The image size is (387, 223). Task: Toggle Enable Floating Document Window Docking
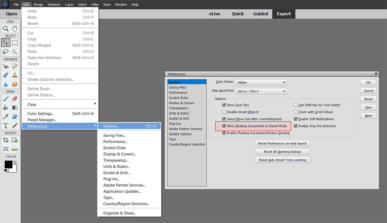pyautogui.click(x=224, y=133)
